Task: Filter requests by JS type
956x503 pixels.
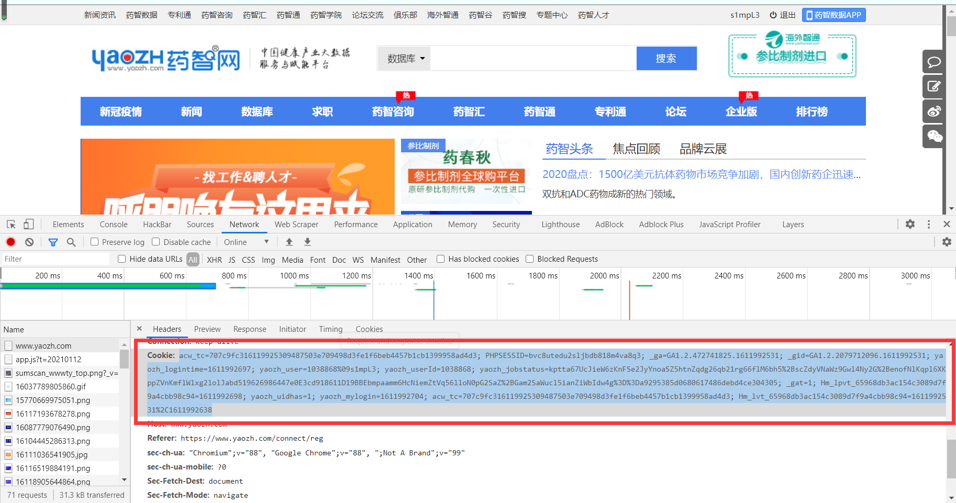Action: (232, 260)
